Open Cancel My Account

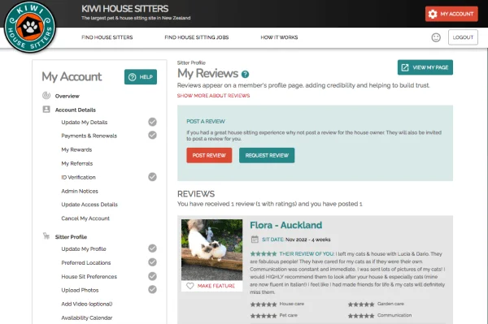(85, 218)
